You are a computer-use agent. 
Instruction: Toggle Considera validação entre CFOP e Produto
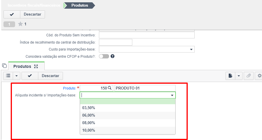tap(104, 56)
